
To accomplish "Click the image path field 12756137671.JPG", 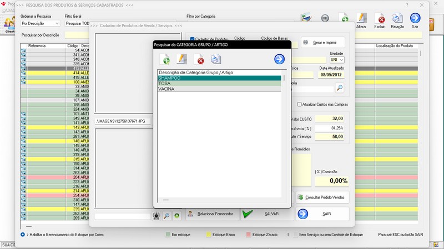I will (x=122, y=121).
